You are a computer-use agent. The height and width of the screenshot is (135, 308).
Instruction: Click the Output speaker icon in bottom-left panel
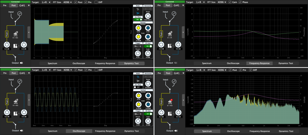[22, 131]
